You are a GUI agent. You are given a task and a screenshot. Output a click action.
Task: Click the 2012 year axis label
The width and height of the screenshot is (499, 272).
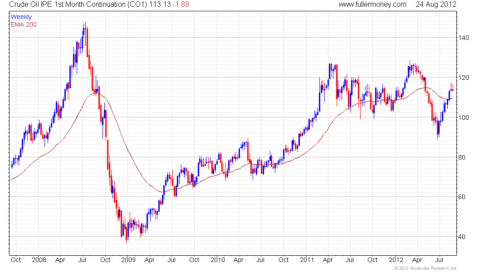tap(396, 260)
